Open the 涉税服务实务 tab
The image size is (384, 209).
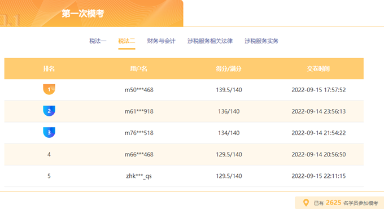pos(261,41)
